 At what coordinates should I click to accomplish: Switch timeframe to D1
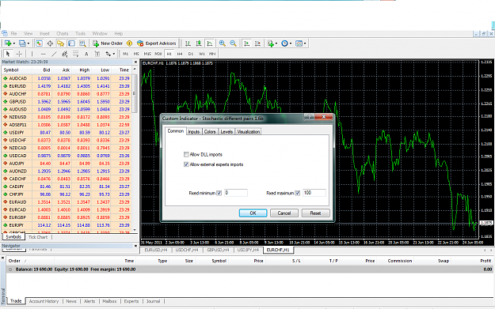coord(191,54)
